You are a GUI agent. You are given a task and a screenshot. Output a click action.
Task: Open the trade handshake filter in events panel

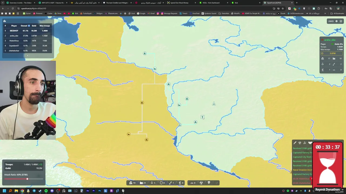coord(310,143)
